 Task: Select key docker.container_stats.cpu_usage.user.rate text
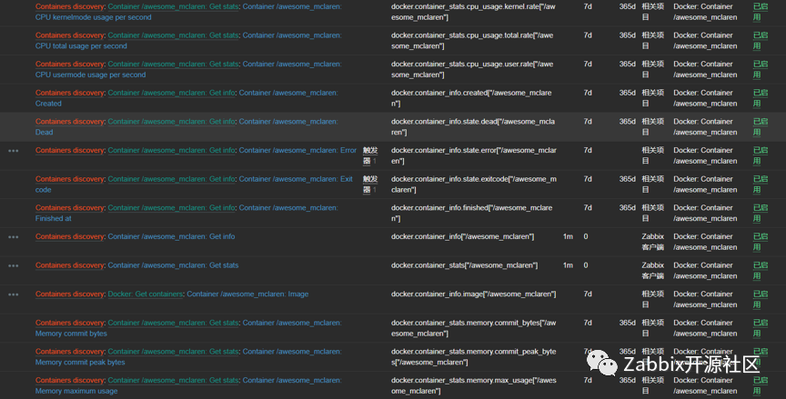[472, 70]
